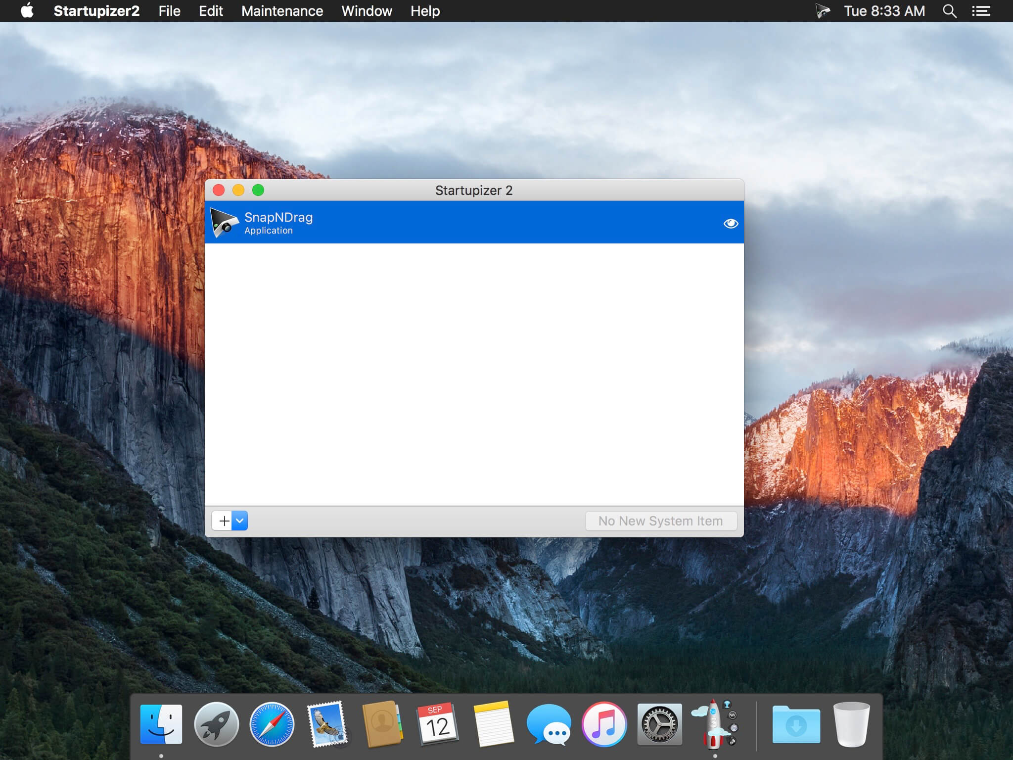Click the Application subtitle under SnapNDrag
This screenshot has height=760, width=1013.
tap(269, 231)
